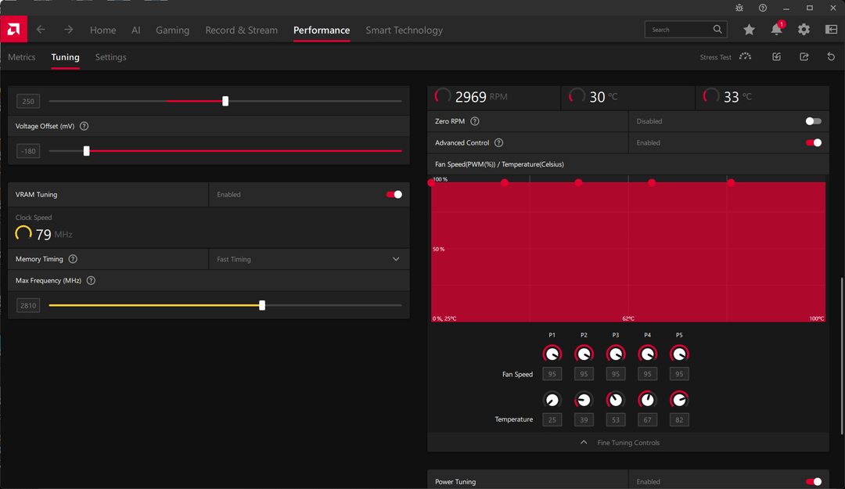845x489 pixels.
Task: Go back using the back arrow
Action: (41, 30)
